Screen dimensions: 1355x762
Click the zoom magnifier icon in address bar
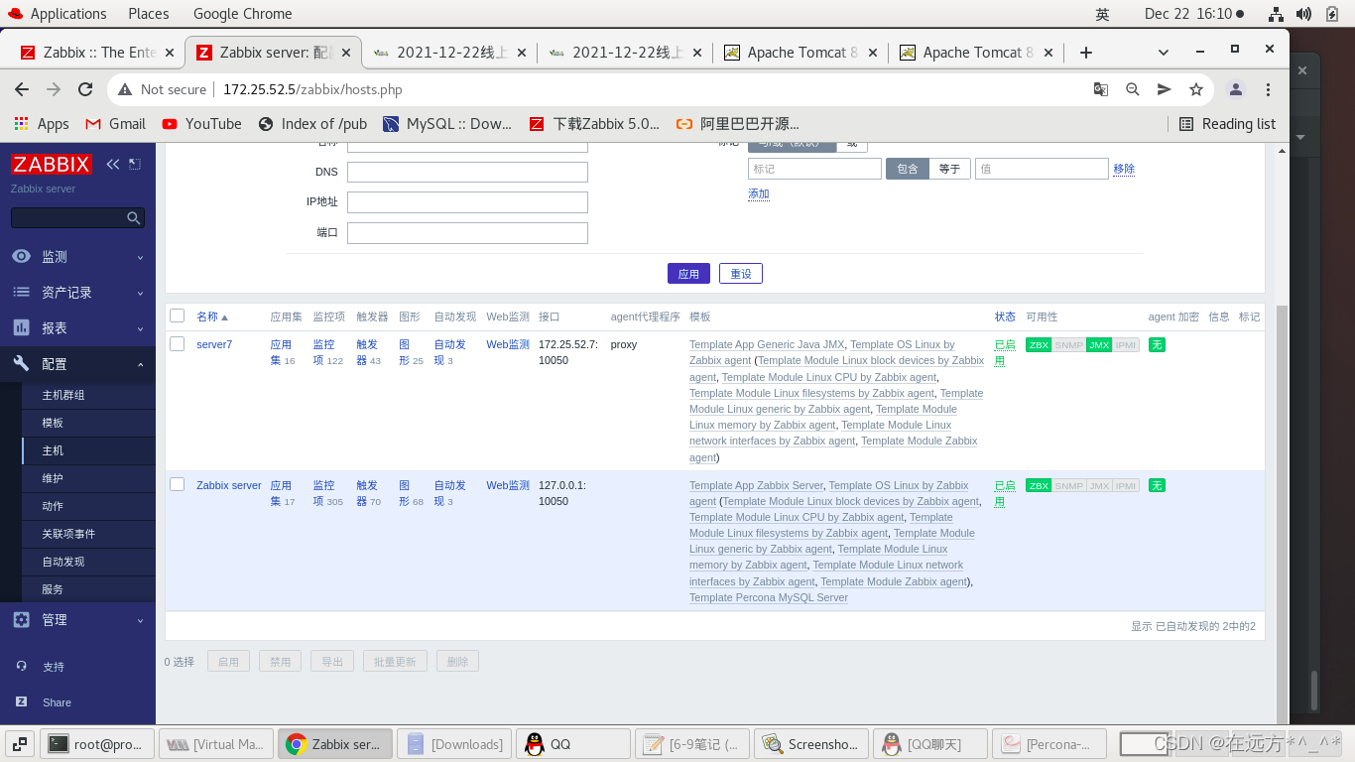click(1133, 89)
